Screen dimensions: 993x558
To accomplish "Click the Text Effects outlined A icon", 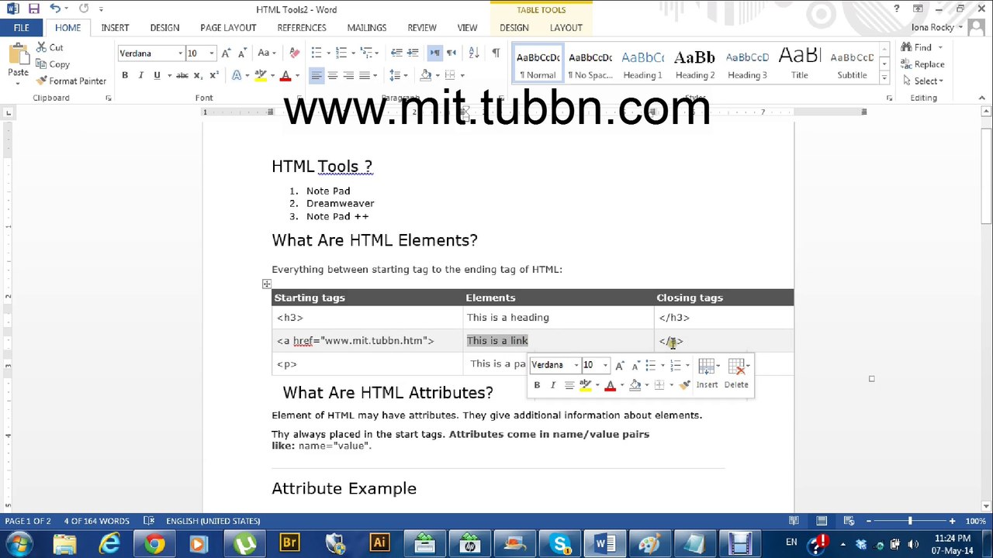I will 237,75.
